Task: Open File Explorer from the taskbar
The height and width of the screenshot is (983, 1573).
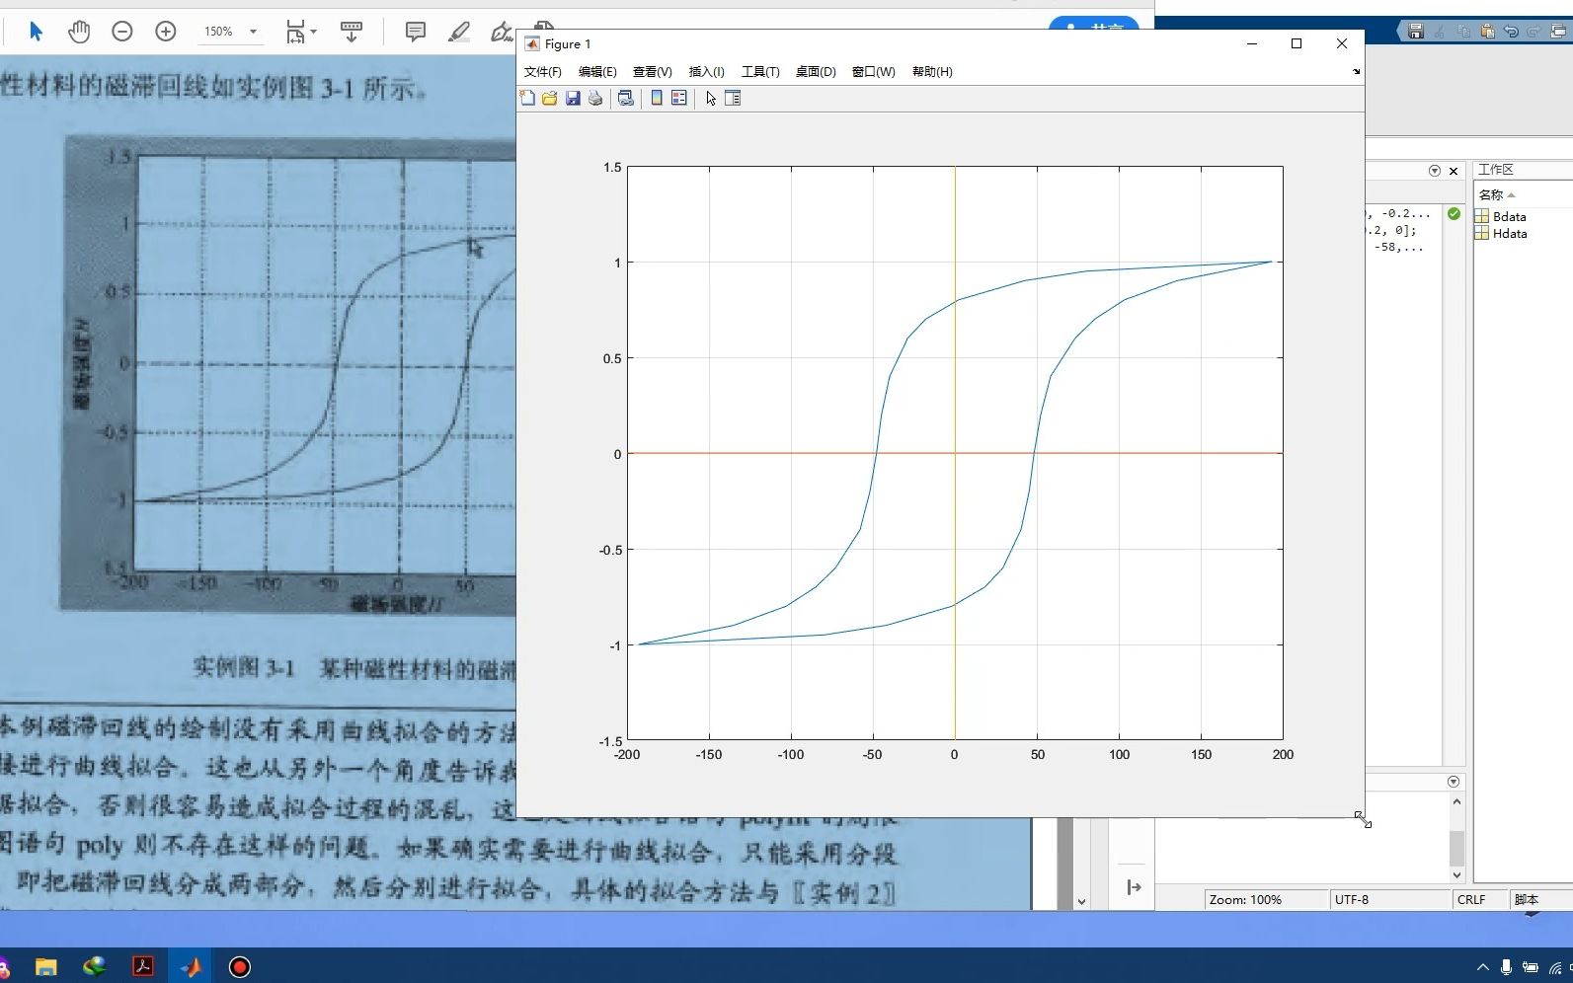Action: pos(45,966)
